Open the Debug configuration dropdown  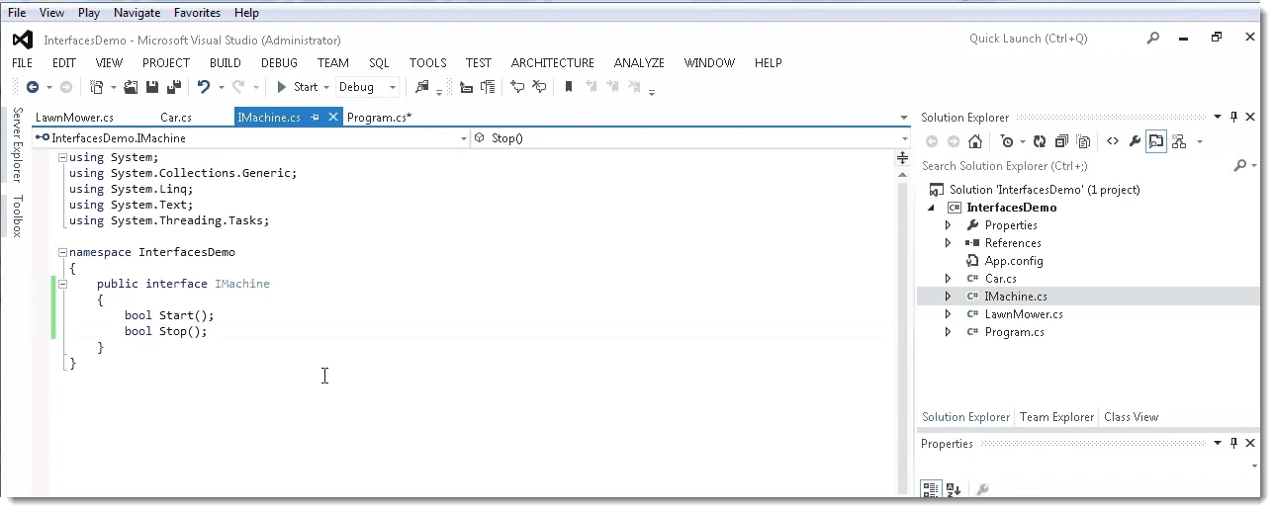point(367,87)
